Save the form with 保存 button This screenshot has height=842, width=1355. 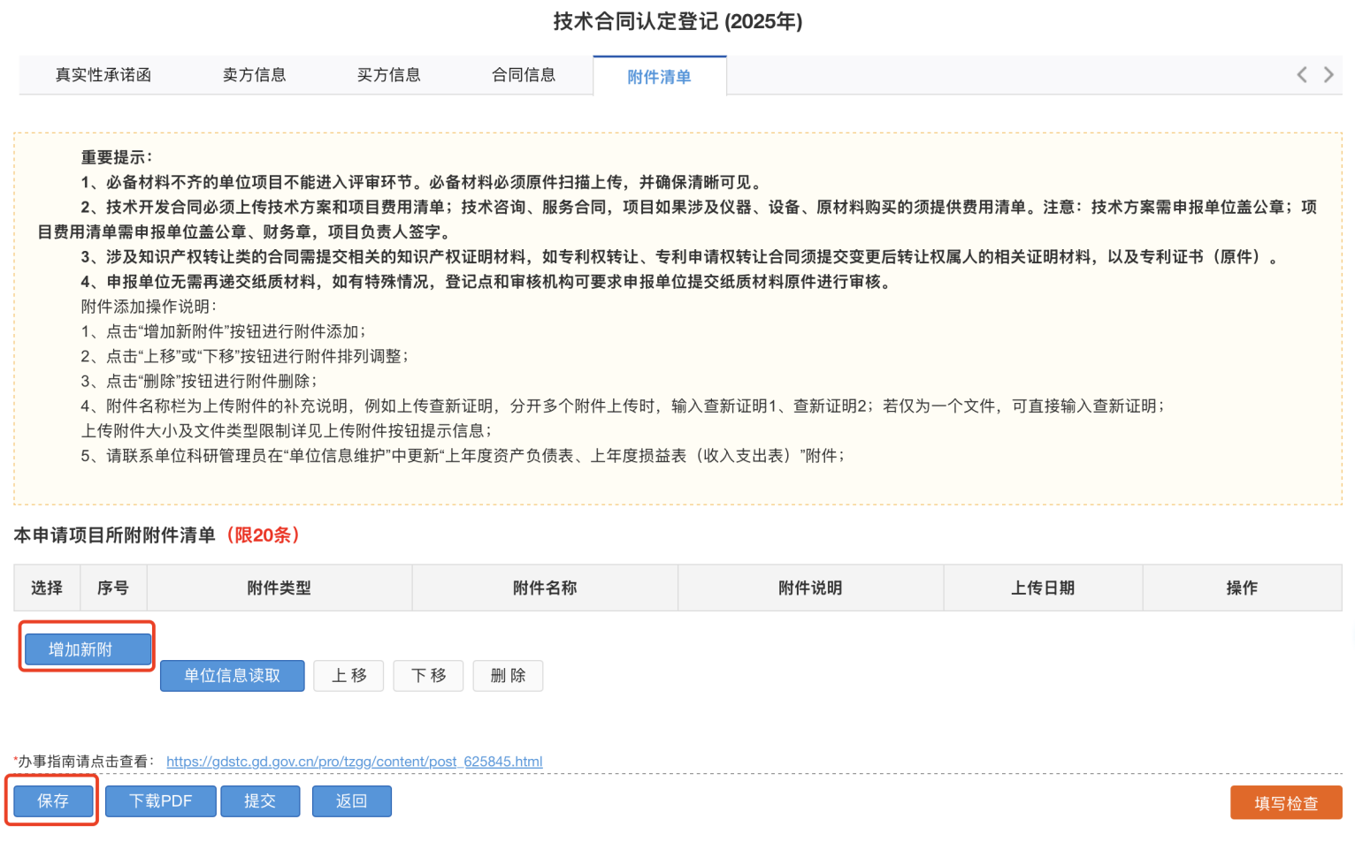pyautogui.click(x=52, y=801)
